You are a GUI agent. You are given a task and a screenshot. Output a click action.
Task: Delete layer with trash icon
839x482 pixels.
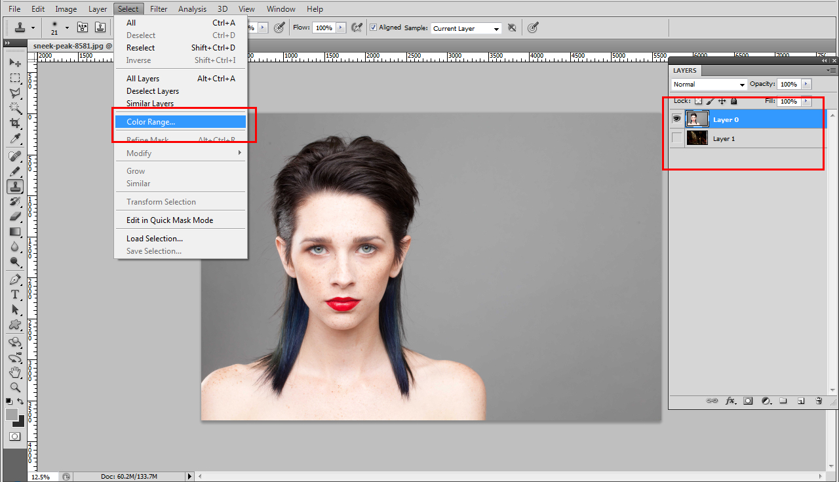[x=819, y=401]
